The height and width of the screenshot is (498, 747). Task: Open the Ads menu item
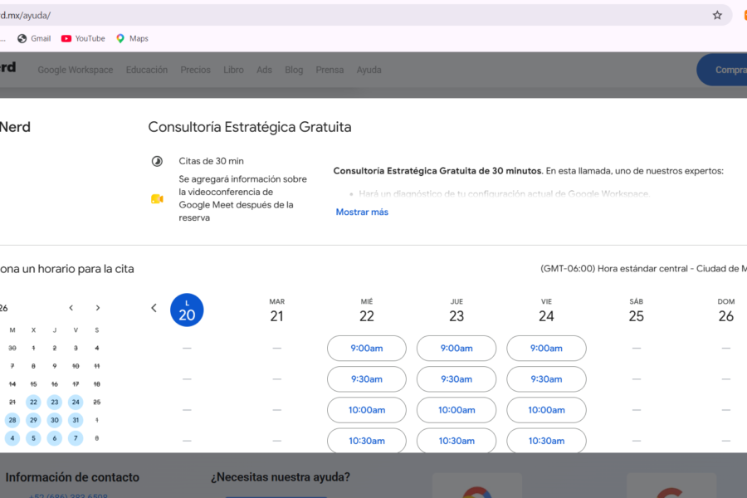tap(264, 70)
